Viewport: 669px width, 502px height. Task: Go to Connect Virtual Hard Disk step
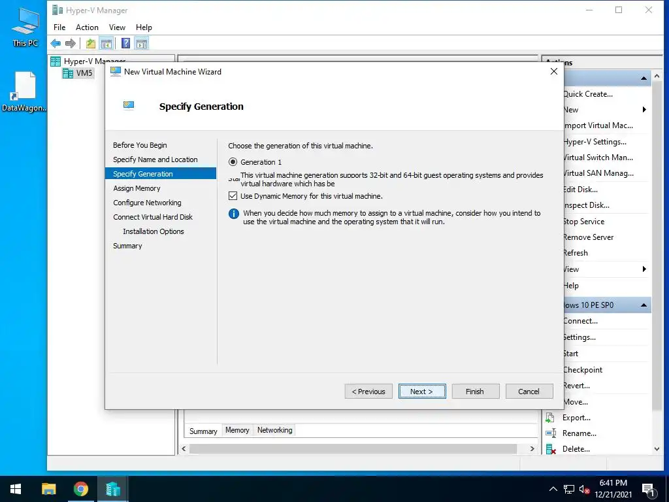(153, 217)
